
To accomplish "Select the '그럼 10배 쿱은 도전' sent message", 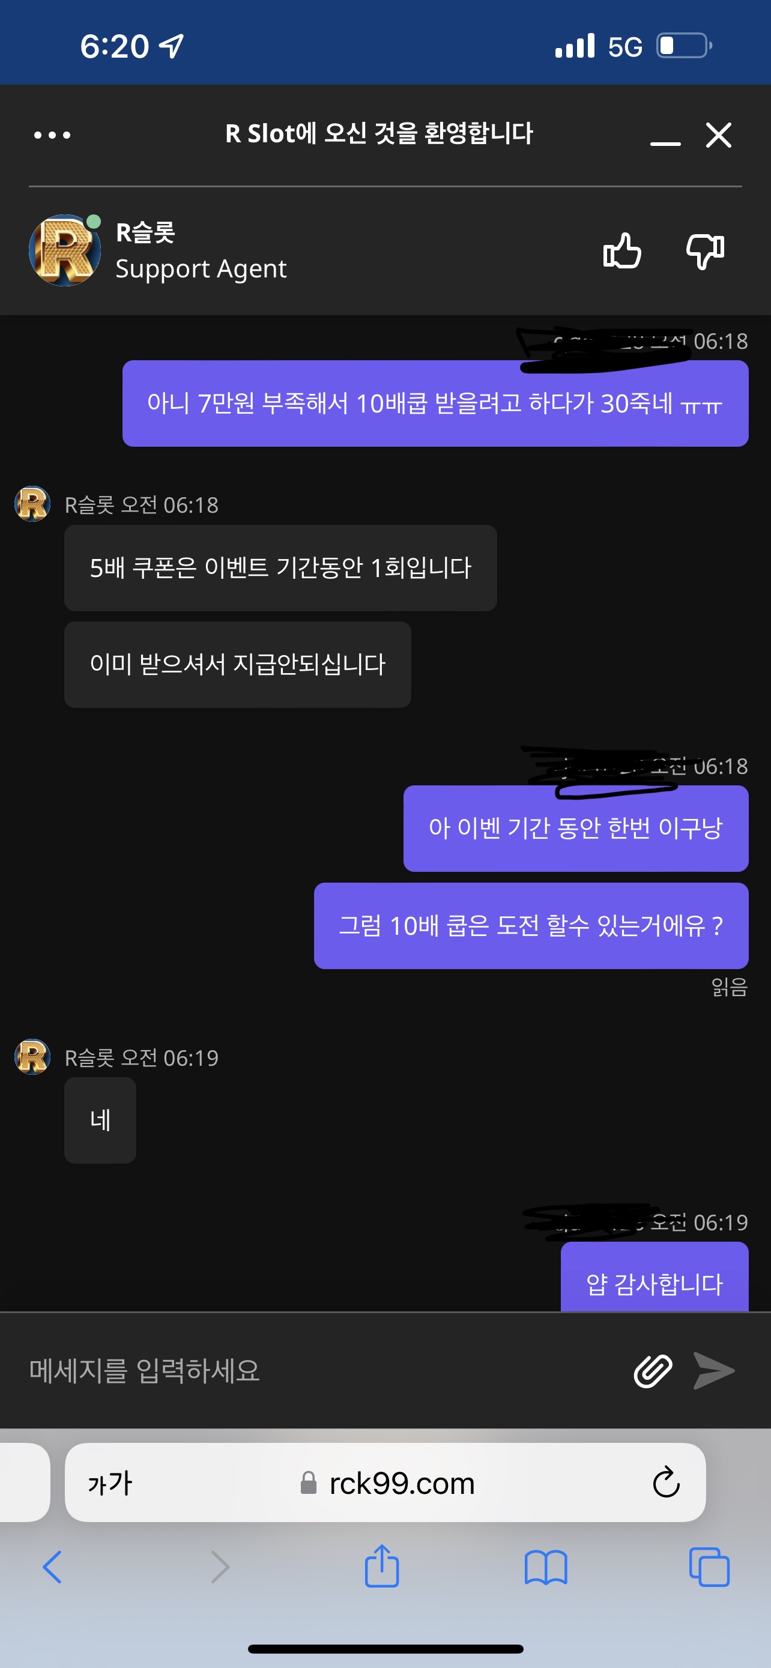I will click(531, 926).
